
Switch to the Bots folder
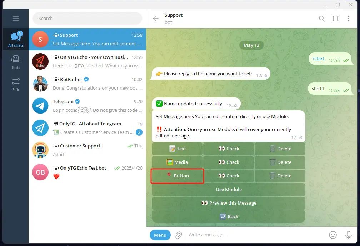click(16, 62)
